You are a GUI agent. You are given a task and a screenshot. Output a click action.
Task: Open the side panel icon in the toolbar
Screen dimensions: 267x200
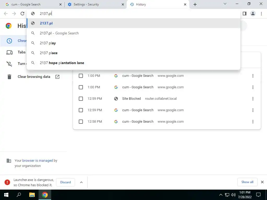(245, 14)
